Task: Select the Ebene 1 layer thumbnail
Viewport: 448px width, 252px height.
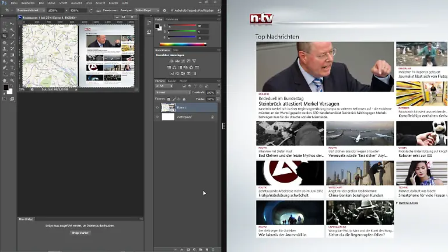Action: pyautogui.click(x=168, y=108)
